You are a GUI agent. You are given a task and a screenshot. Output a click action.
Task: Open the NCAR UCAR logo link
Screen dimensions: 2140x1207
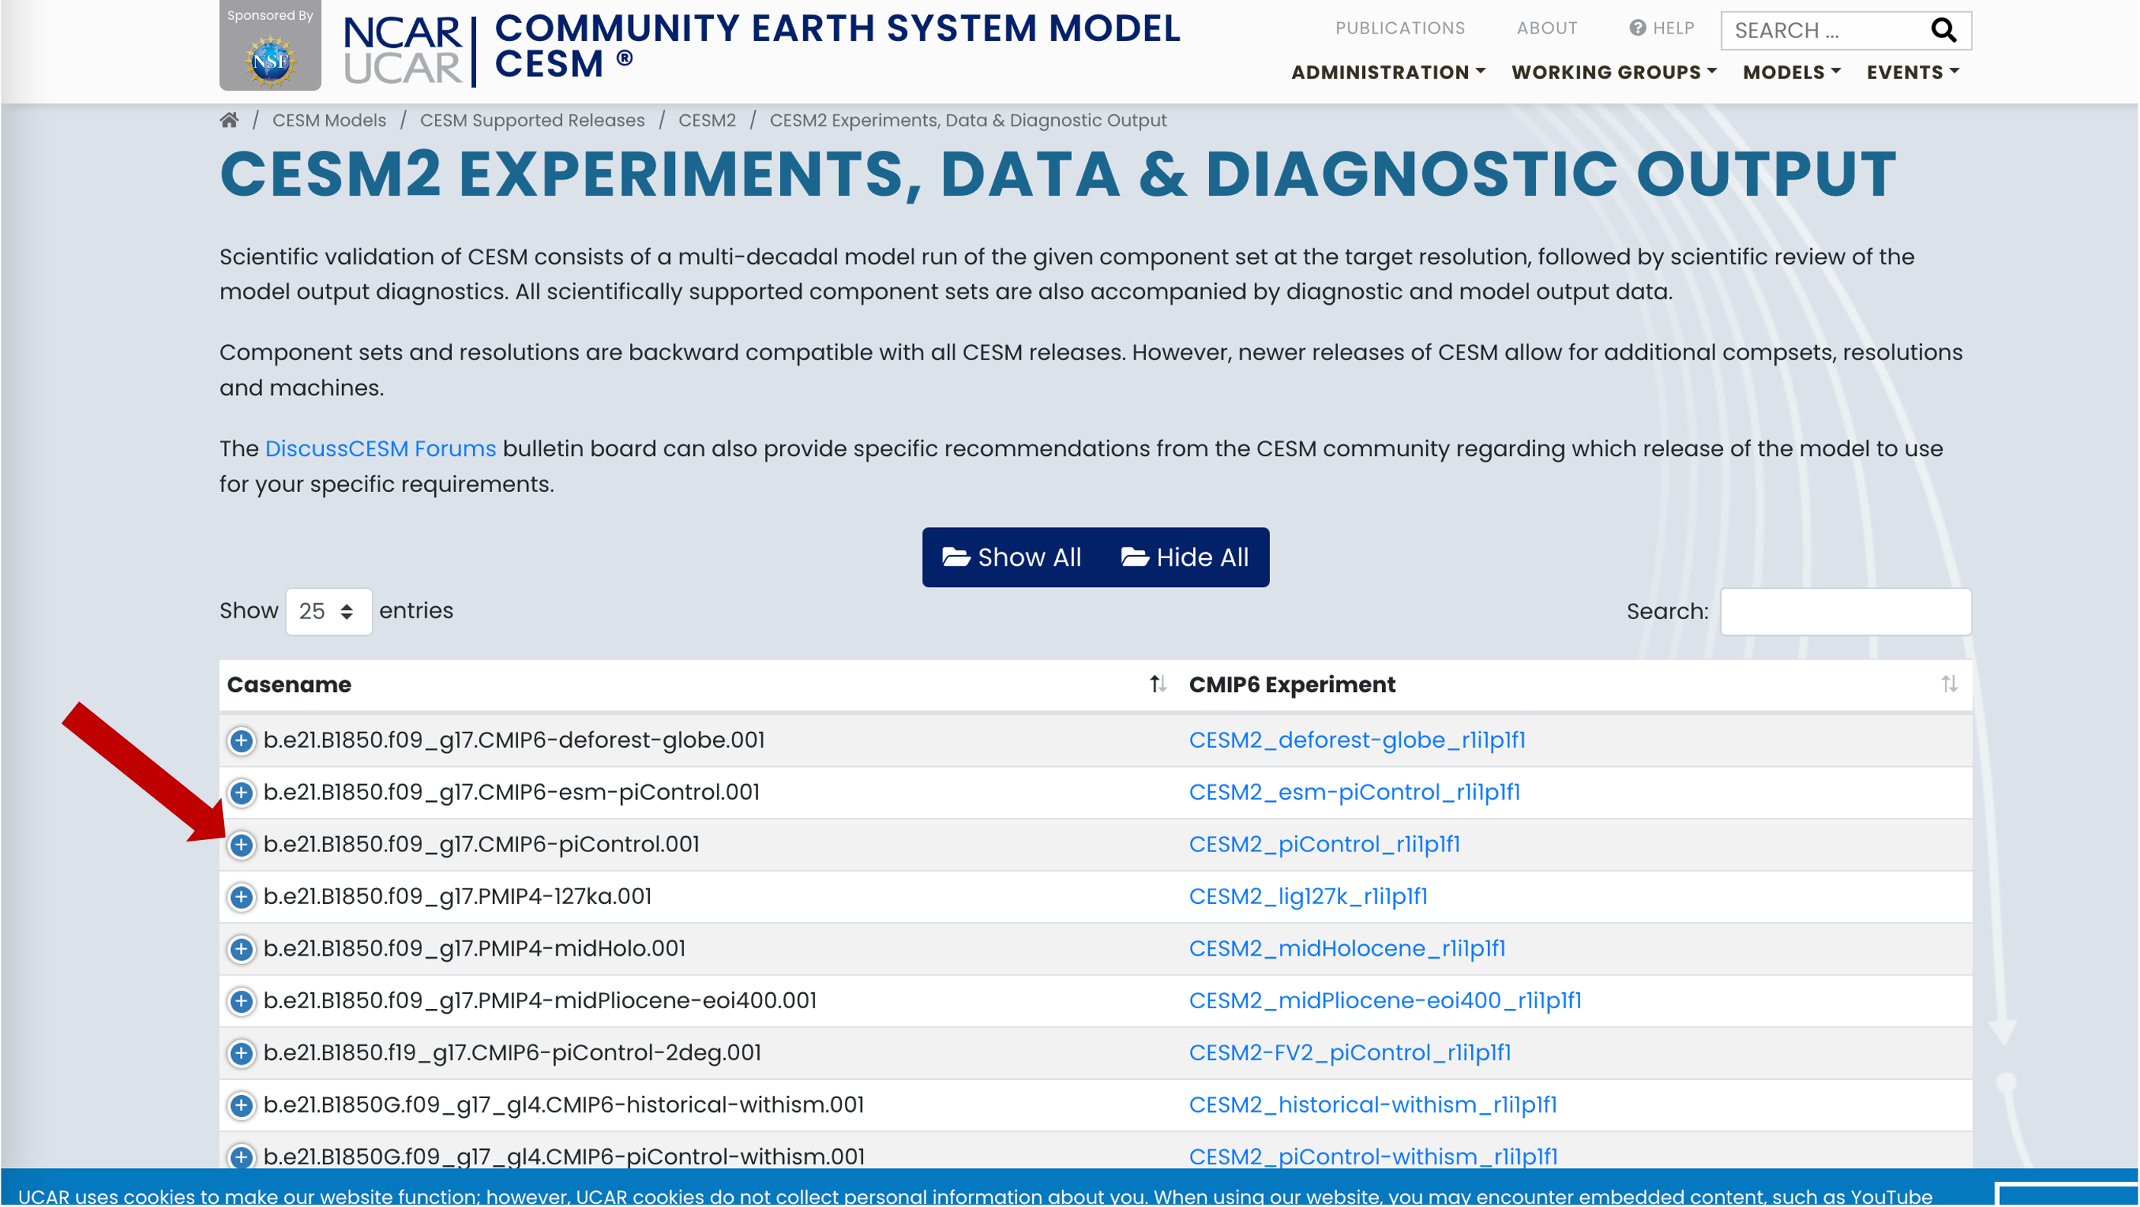[x=402, y=49]
